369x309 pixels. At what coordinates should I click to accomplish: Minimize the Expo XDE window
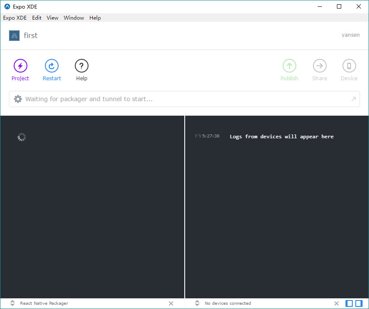click(x=319, y=6)
